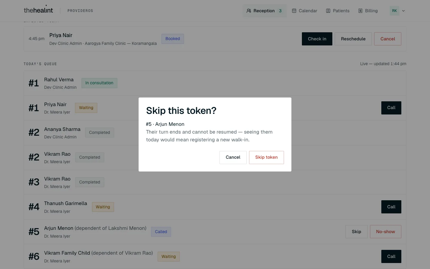The height and width of the screenshot is (269, 430).
Task: Call token #4 Thanush Garimella
Action: tap(391, 207)
